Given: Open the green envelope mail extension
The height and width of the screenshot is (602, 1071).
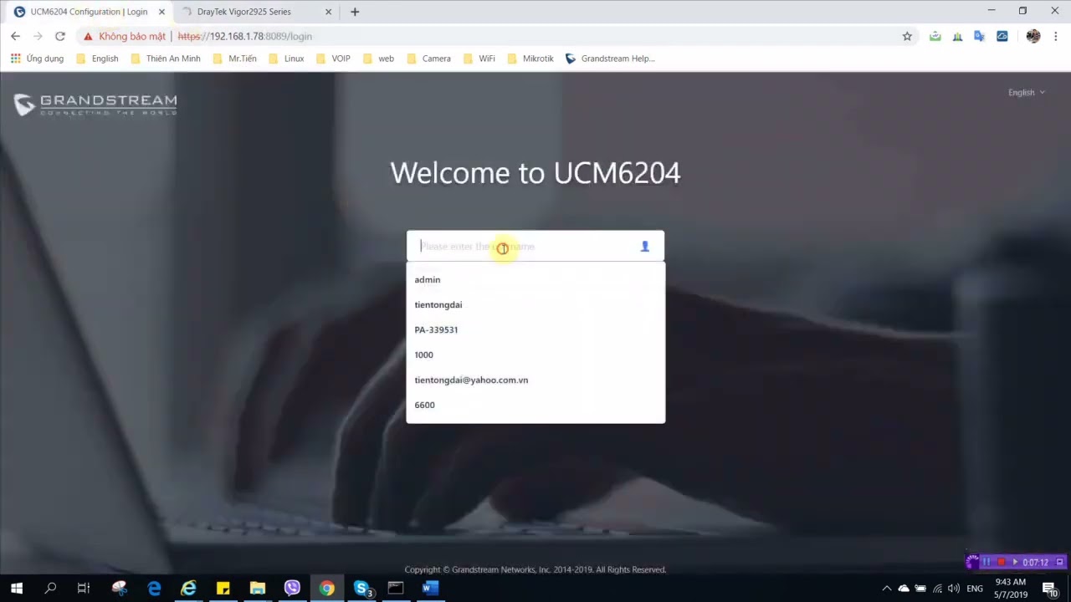Looking at the screenshot, I should click(x=935, y=36).
